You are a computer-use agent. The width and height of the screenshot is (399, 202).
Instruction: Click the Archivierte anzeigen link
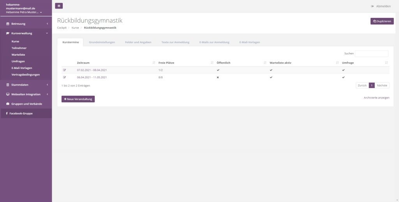[x=376, y=98]
